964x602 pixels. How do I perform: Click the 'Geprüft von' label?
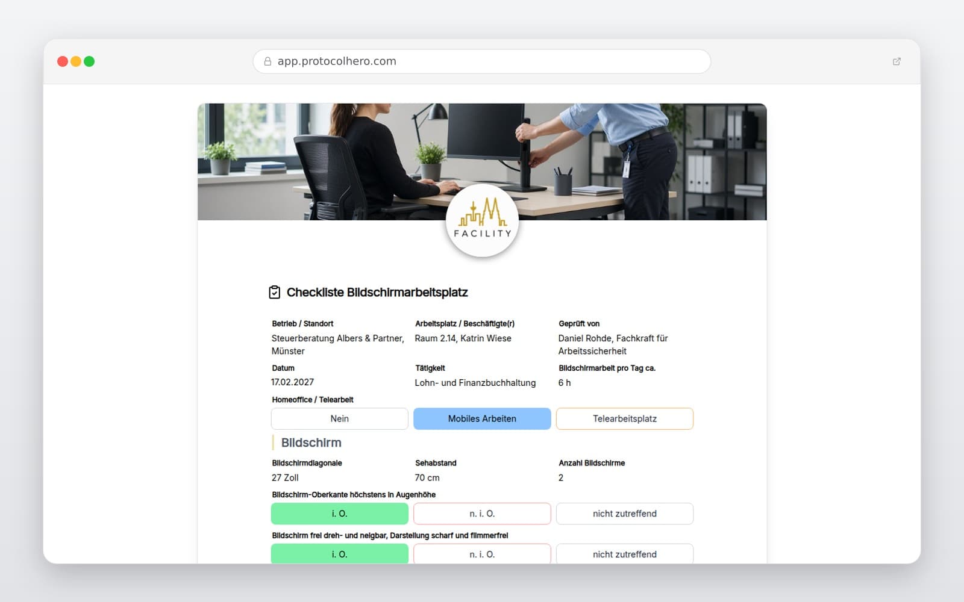[x=579, y=324]
